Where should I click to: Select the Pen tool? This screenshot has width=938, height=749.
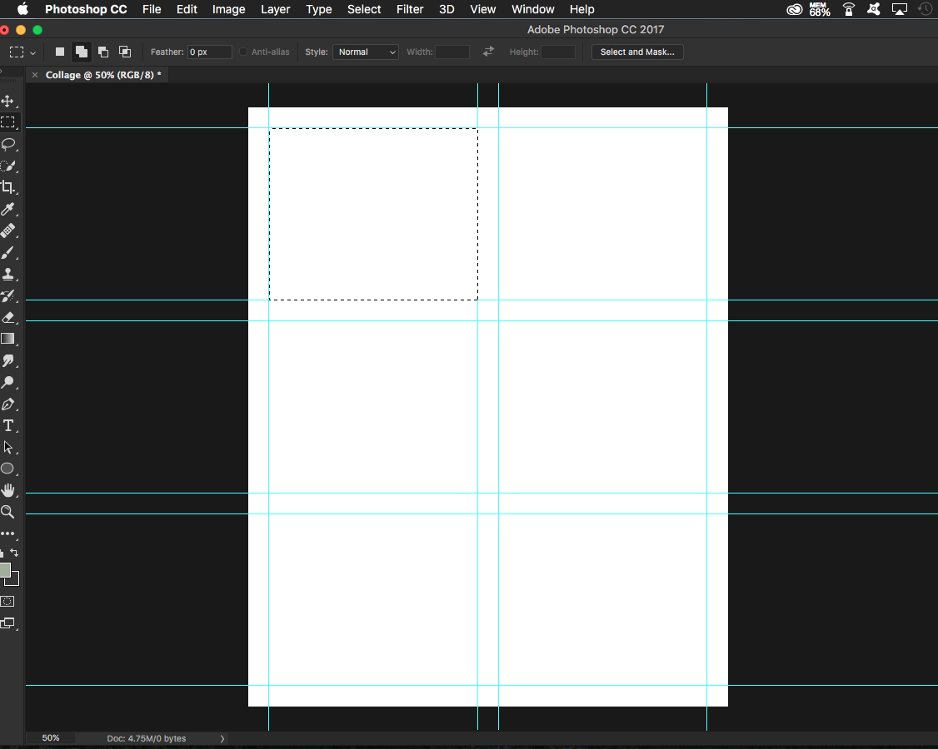pos(7,404)
